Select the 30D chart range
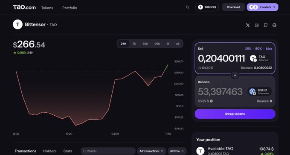Viewport: 290px width, 155px height. (x=145, y=44)
